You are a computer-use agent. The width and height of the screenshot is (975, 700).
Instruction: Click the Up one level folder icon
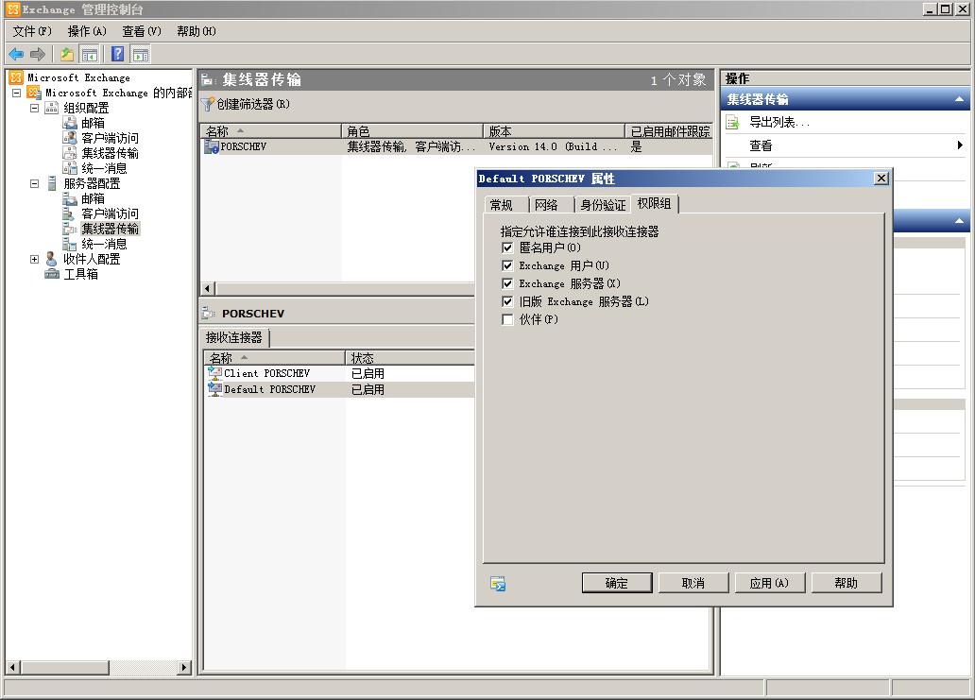coord(67,55)
